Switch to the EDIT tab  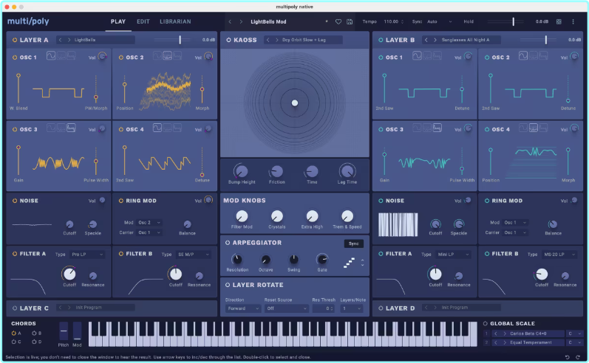click(x=143, y=21)
